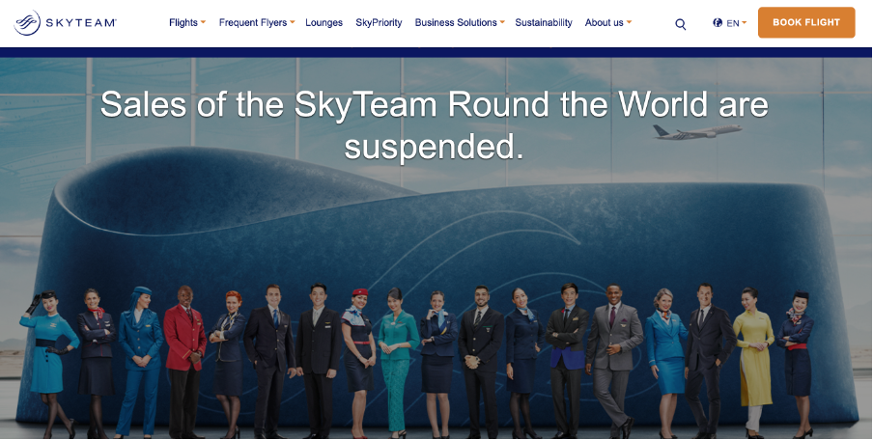Screen dimensions: 873x440
Task: Click the orange Book Flight button
Action: pos(806,22)
